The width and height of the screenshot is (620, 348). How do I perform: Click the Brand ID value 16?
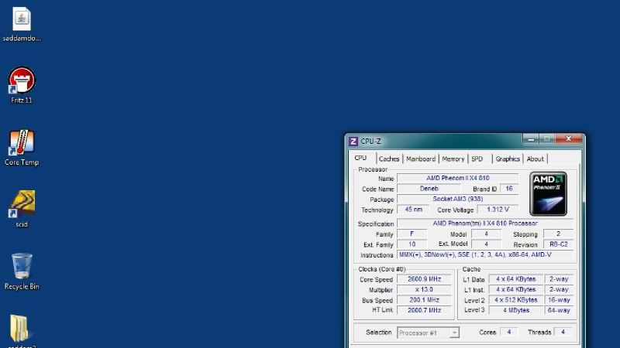[509, 189]
